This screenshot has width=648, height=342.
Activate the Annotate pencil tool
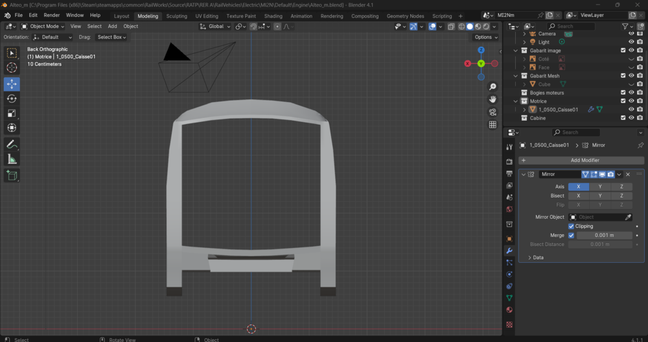pos(12,145)
